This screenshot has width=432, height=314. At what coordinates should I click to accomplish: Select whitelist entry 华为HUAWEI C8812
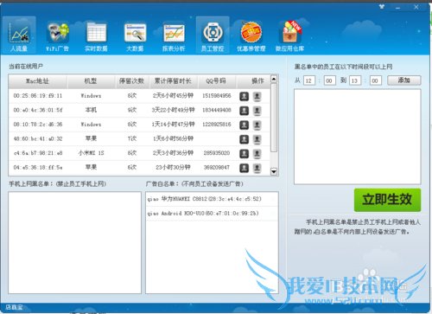[x=212, y=199]
